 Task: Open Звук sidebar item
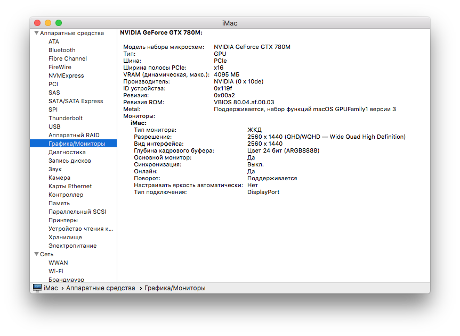(55, 169)
